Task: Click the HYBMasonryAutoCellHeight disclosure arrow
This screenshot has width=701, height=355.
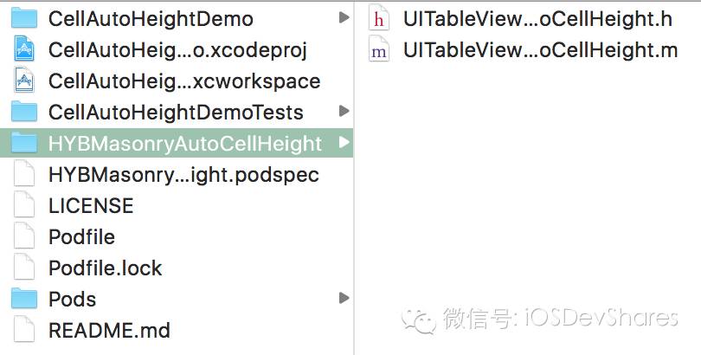Action: [344, 142]
